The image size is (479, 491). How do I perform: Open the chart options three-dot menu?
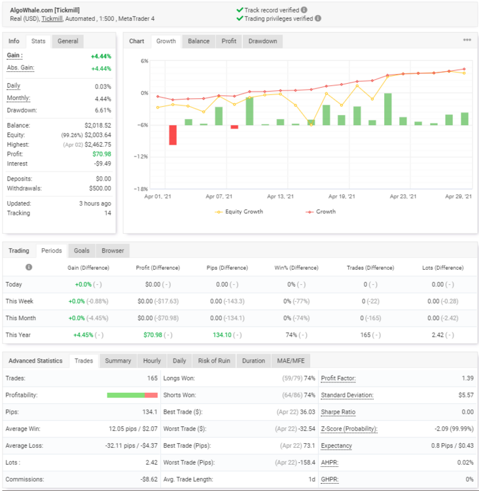467,40
